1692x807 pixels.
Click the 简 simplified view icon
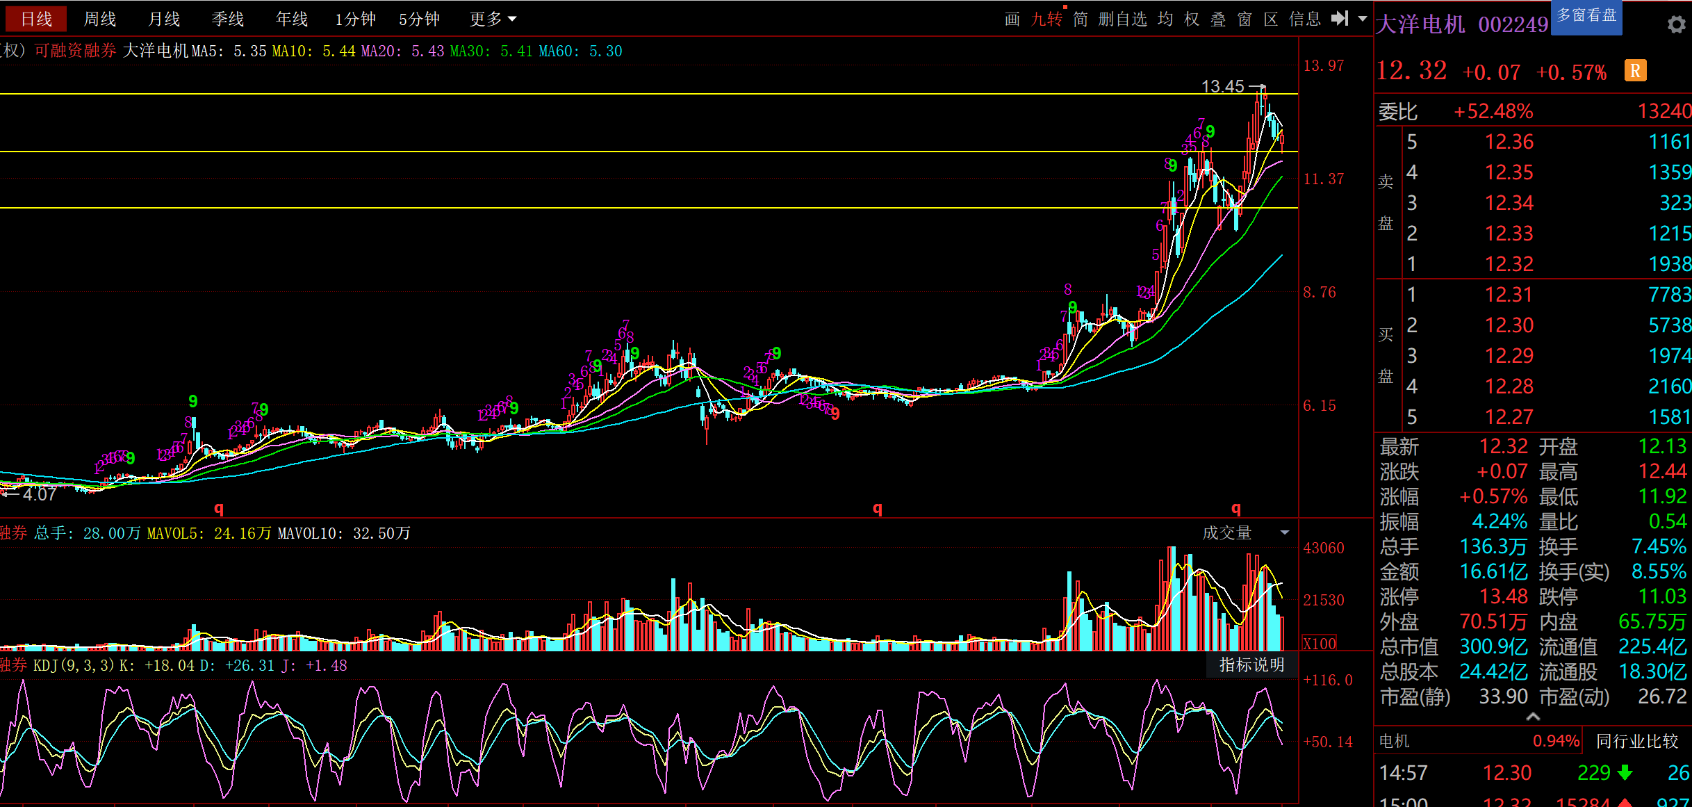pyautogui.click(x=1081, y=19)
